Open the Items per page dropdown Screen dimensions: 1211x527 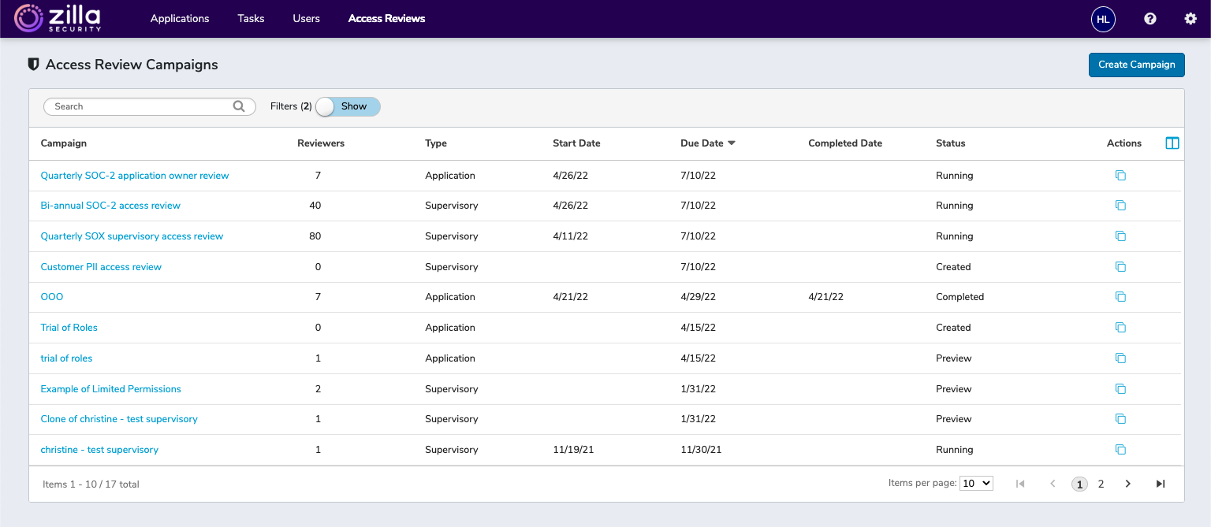click(x=976, y=482)
